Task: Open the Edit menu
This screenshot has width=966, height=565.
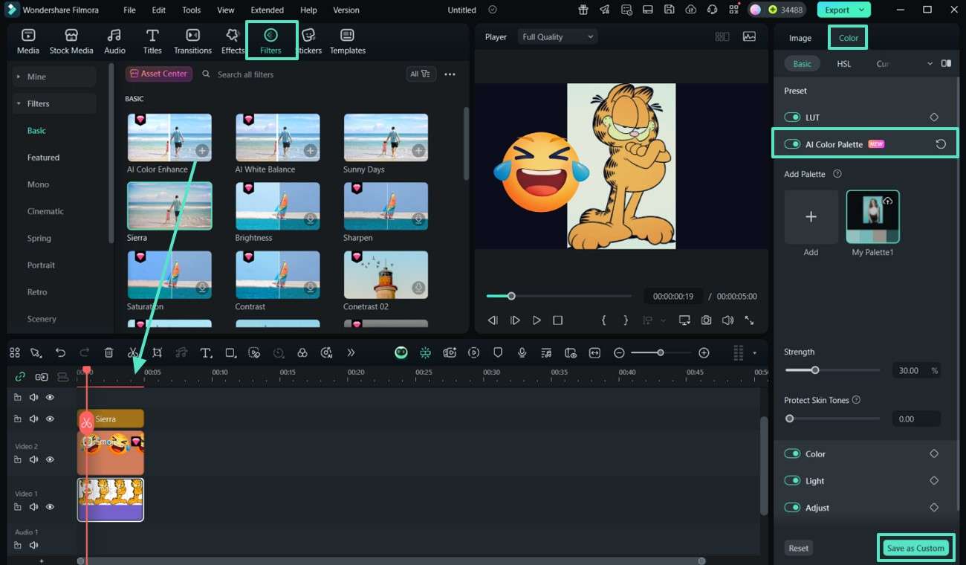Action: coord(158,10)
